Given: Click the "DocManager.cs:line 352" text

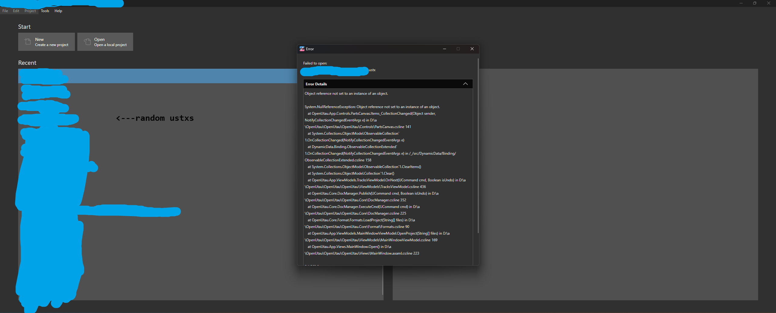Looking at the screenshot, I should [x=387, y=200].
